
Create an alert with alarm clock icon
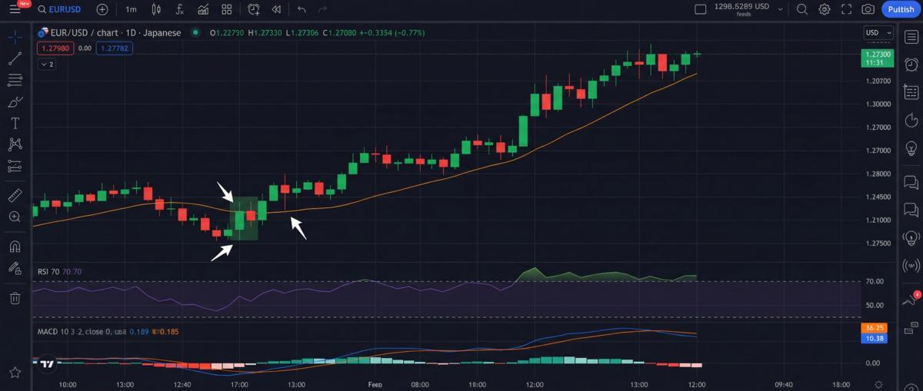pos(254,9)
